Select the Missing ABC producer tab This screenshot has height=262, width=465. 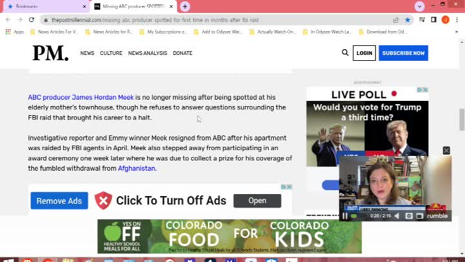point(134,6)
